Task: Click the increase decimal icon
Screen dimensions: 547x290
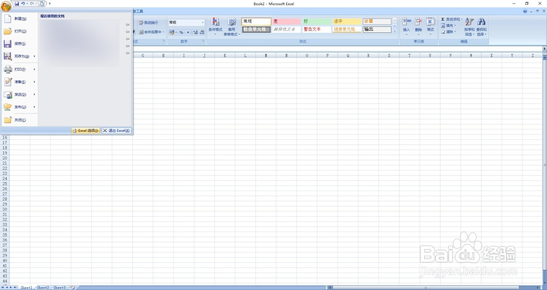Action: 195,32
